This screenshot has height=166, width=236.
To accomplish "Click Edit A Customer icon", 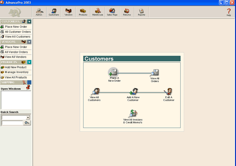I will click(168, 92).
